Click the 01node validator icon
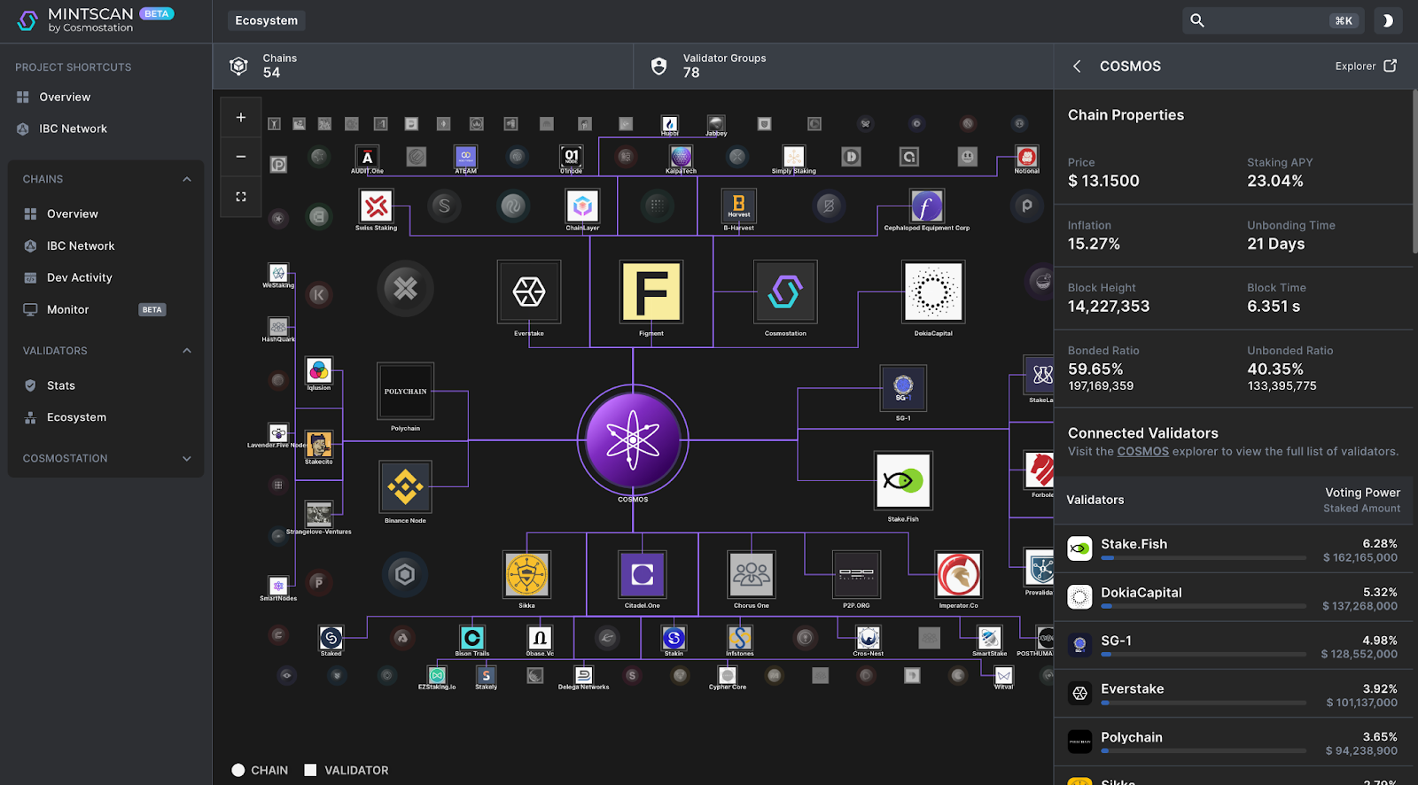1418x785 pixels. click(572, 157)
